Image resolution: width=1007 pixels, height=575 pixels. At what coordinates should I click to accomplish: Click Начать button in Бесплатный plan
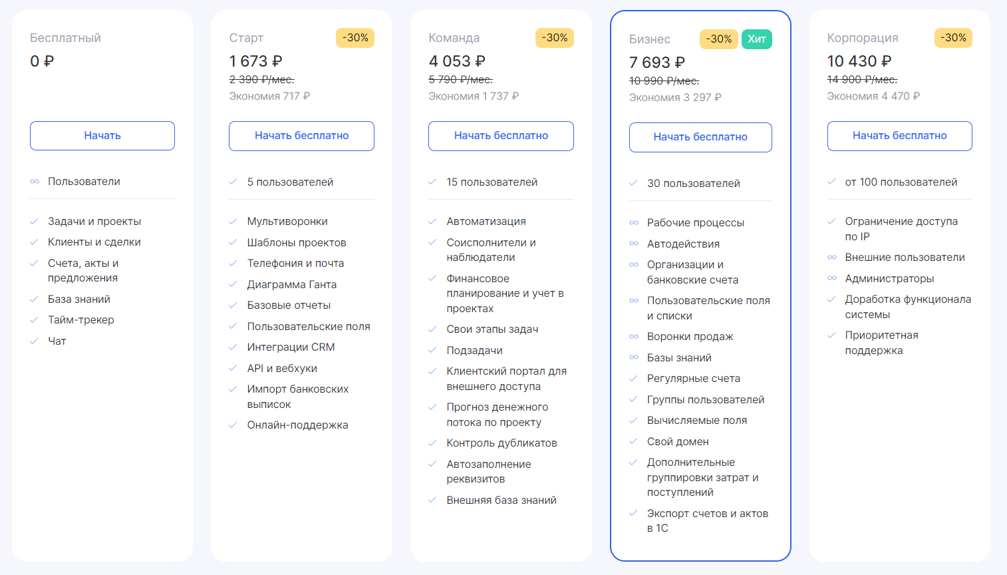(x=102, y=136)
